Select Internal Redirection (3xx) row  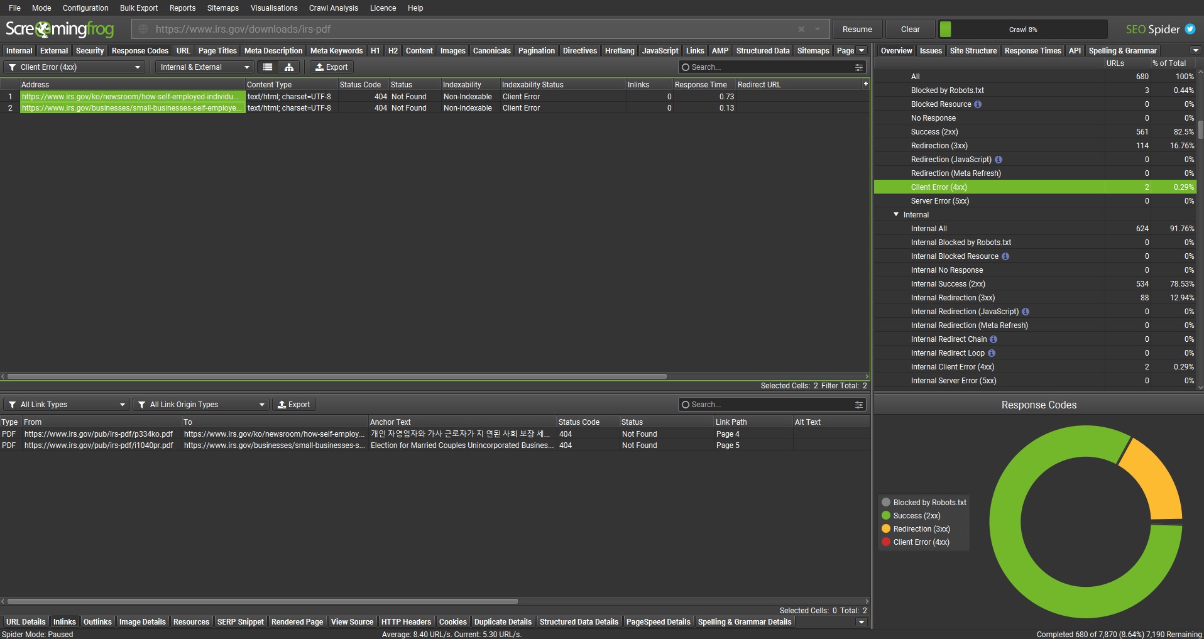[x=1035, y=298]
